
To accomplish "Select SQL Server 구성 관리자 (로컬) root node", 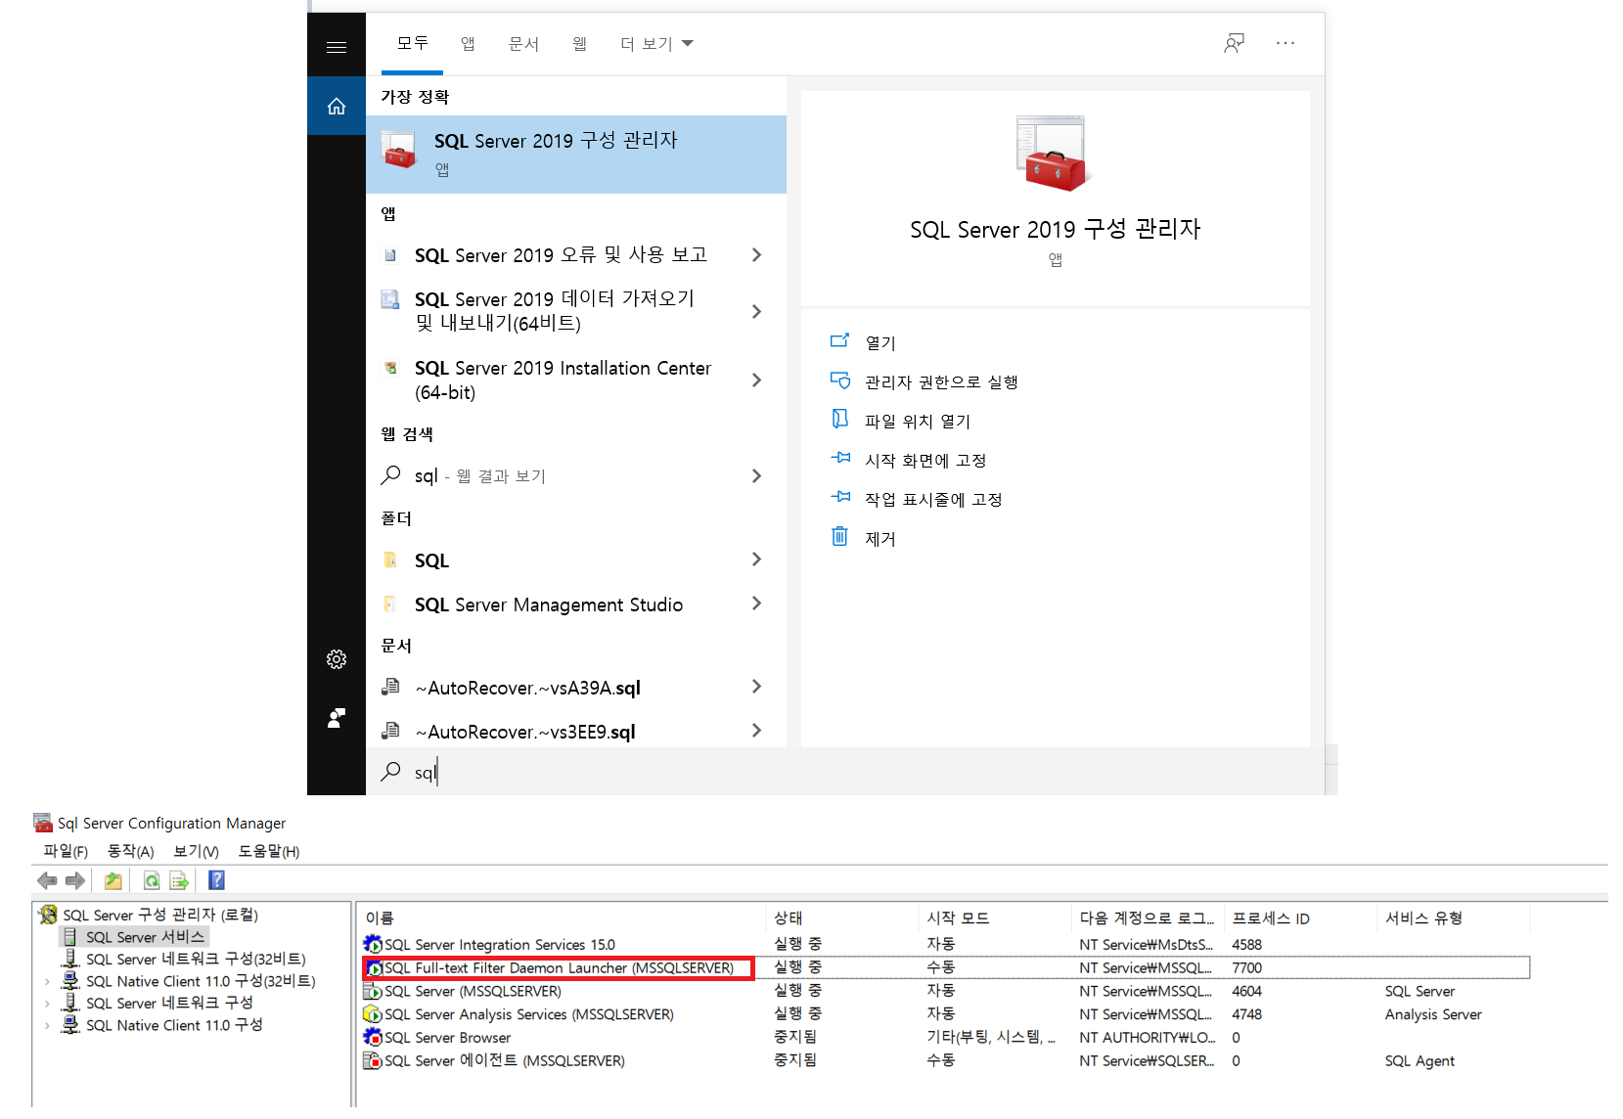I will [160, 915].
